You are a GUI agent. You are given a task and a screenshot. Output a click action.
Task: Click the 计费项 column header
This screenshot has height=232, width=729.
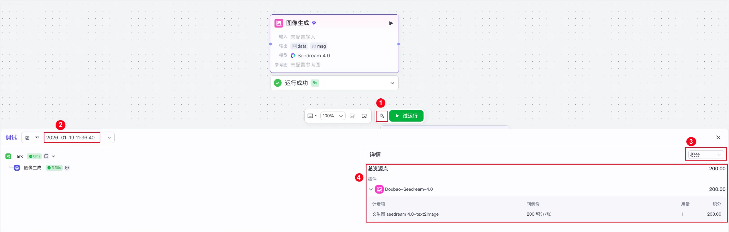tap(379, 204)
